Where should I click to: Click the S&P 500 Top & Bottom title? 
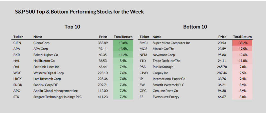click(79, 12)
